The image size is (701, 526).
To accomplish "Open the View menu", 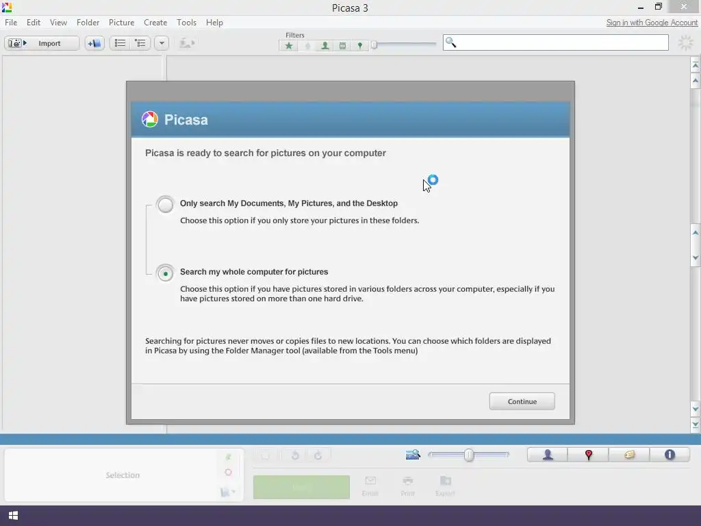I will pyautogui.click(x=58, y=23).
